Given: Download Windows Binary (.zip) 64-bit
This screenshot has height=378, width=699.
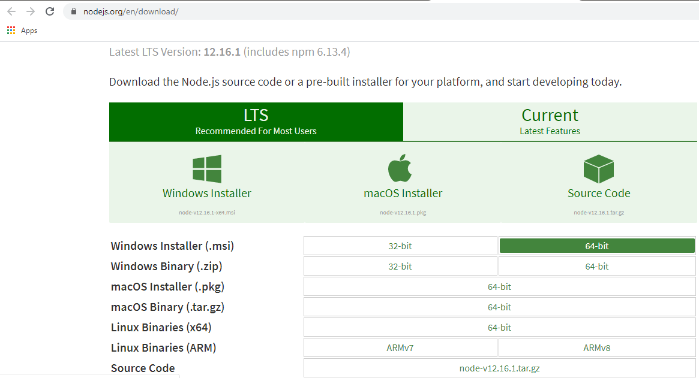Looking at the screenshot, I should (597, 266).
